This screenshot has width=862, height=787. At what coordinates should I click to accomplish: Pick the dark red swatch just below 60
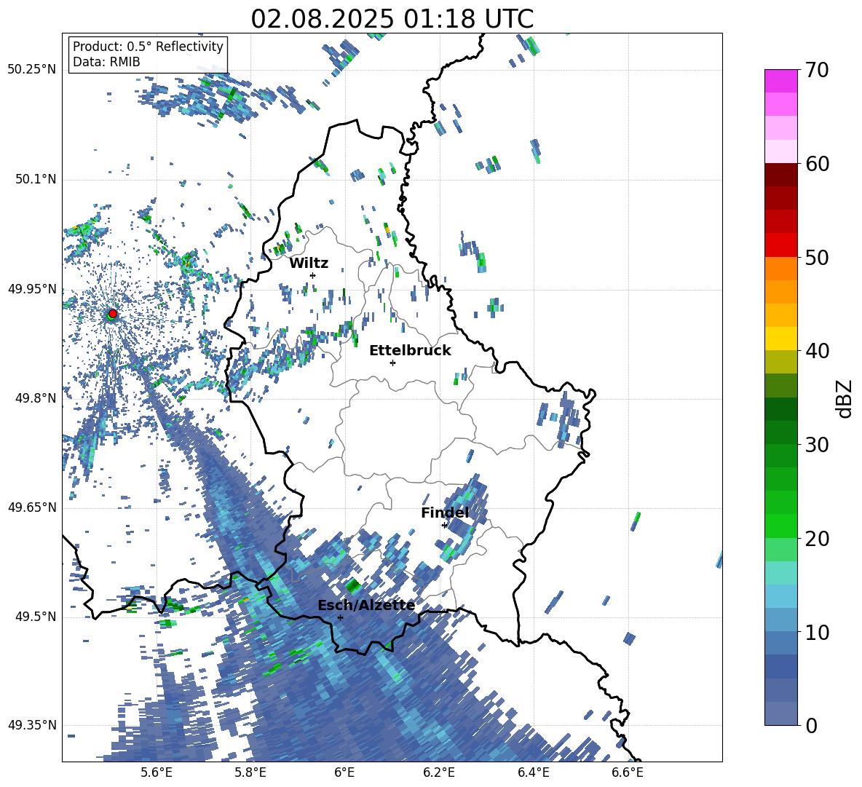coord(780,174)
